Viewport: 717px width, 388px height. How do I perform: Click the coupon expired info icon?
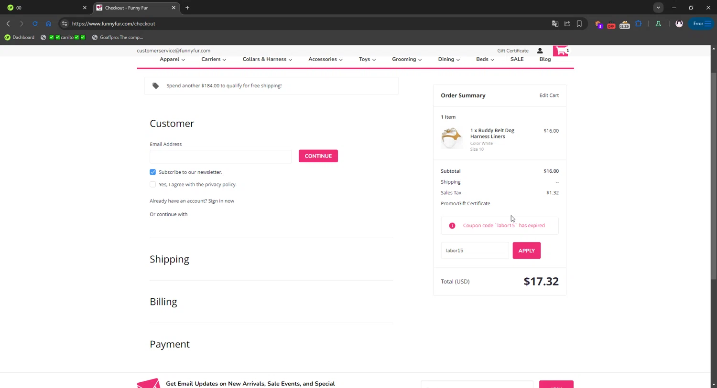pyautogui.click(x=452, y=226)
